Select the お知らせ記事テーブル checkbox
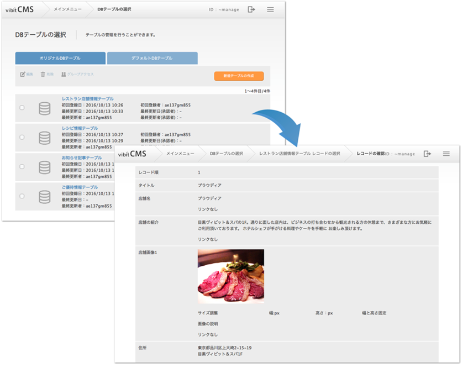 pos(22,166)
